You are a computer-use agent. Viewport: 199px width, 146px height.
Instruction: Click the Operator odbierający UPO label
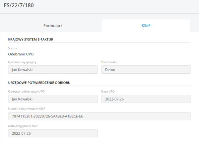(26, 92)
